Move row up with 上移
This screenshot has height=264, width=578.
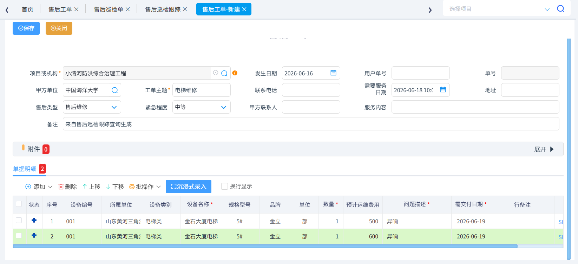point(91,187)
